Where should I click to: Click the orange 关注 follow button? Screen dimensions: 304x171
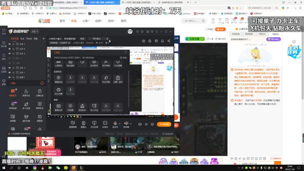coord(220,29)
